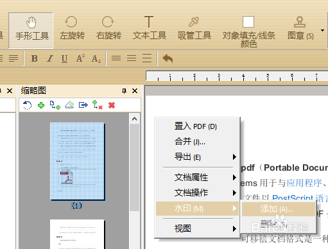Choose 合并 (J)... menu entry
Viewport: 328px width, 249px height.
pos(197,142)
